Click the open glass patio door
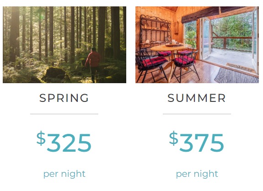This screenshot has width=263, height=191. (206, 38)
